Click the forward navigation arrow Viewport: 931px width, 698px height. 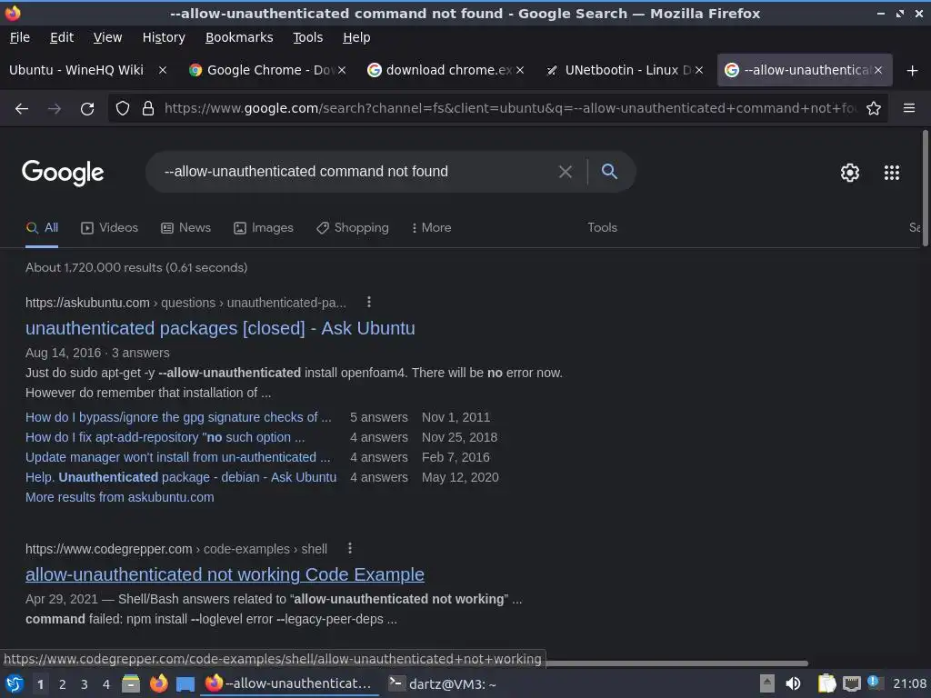point(54,109)
